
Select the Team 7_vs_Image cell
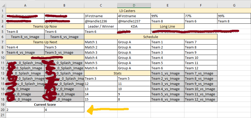(x=201, y=73)
